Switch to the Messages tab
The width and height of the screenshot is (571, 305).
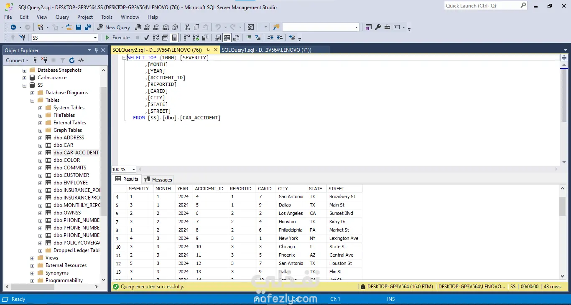click(x=158, y=179)
